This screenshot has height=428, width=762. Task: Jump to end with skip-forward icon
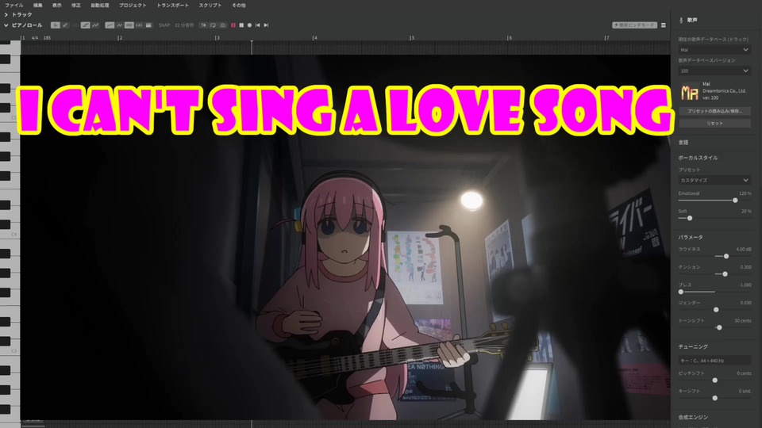pyautogui.click(x=266, y=25)
